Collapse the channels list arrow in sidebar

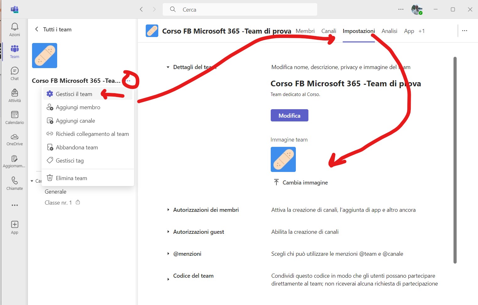tap(32, 181)
